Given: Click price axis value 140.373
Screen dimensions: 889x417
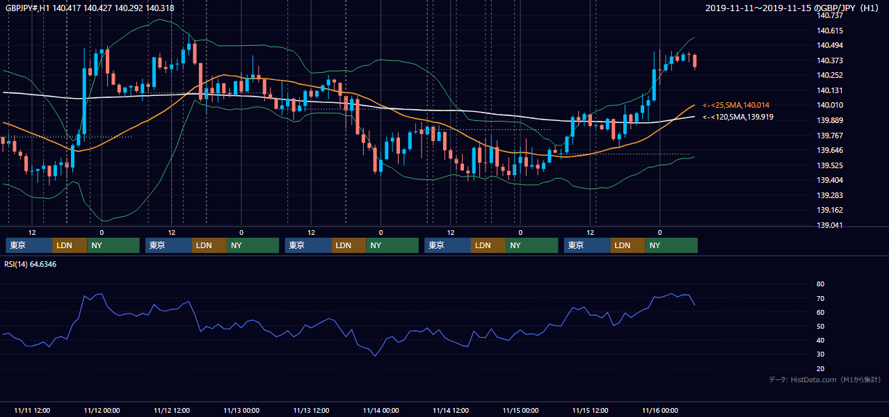Looking at the screenshot, I should (830, 60).
